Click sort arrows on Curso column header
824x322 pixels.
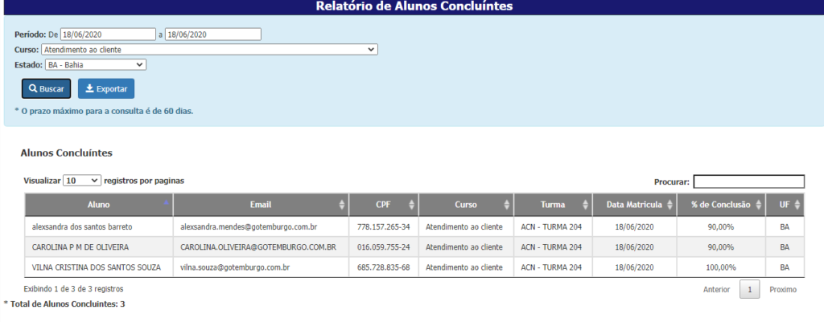coord(507,205)
